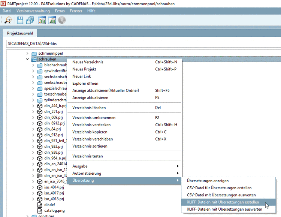The width and height of the screenshot is (281, 217).
Task: Switch to the Projektauswahl tab
Action: coord(20,33)
